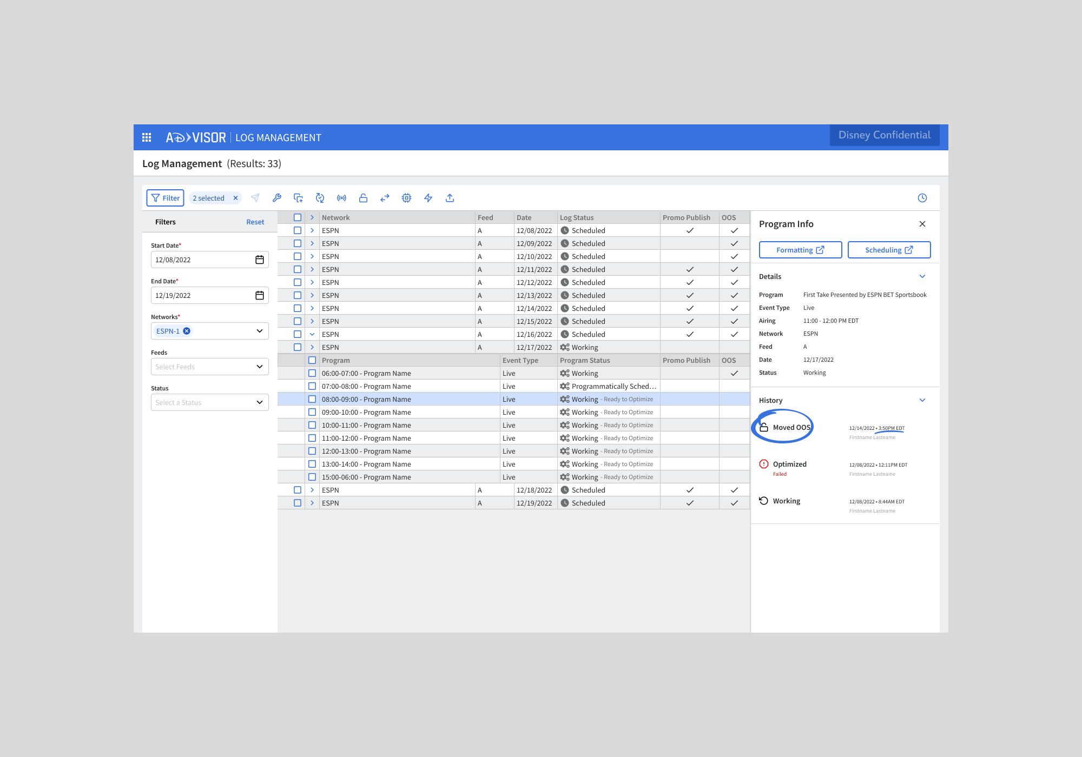Open the Scheduling link in Program Info
Image resolution: width=1082 pixels, height=757 pixels.
[889, 249]
